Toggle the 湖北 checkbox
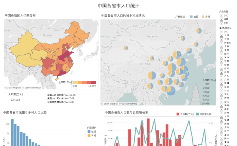 (x=222, y=109)
